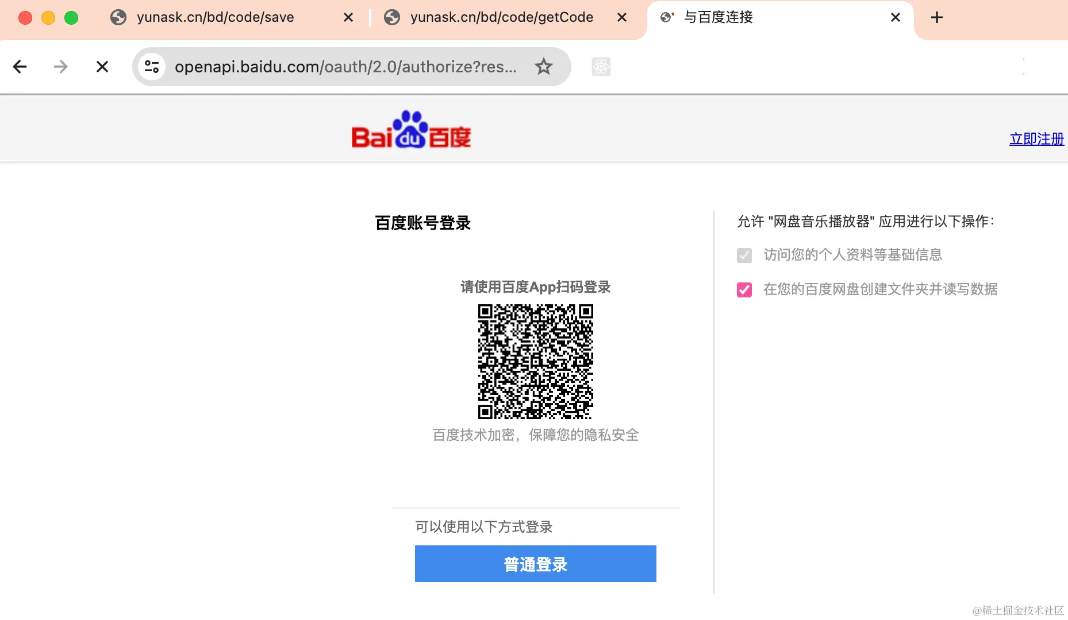Toggle 在您的百度网盘创建文件夹并读写数据 checkbox
Screen dimensions: 1068x620
click(744, 289)
